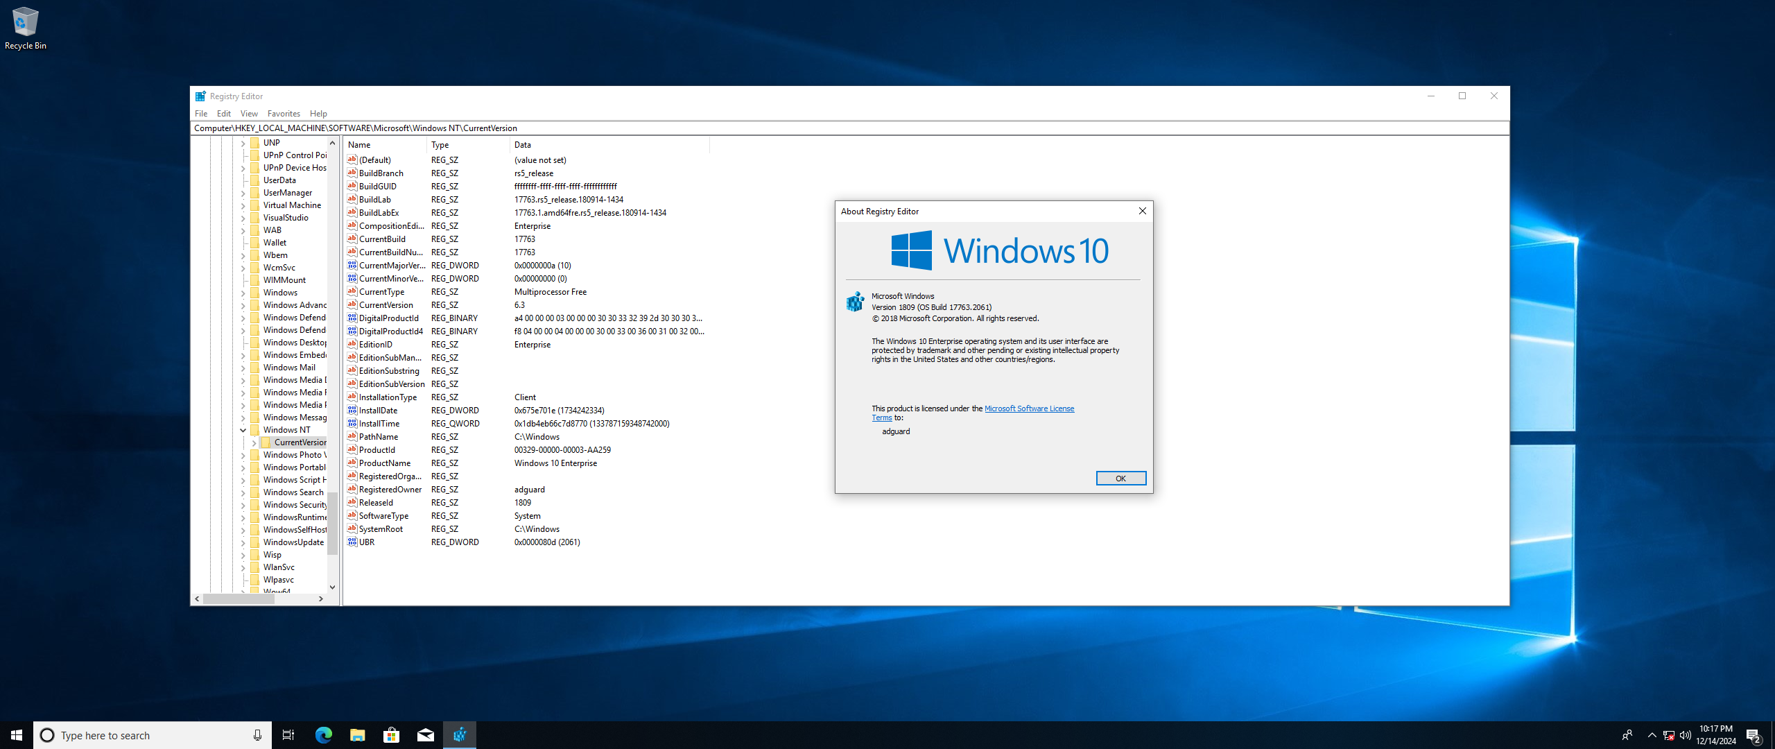Open the Start menu
This screenshot has height=749, width=1775.
click(17, 735)
